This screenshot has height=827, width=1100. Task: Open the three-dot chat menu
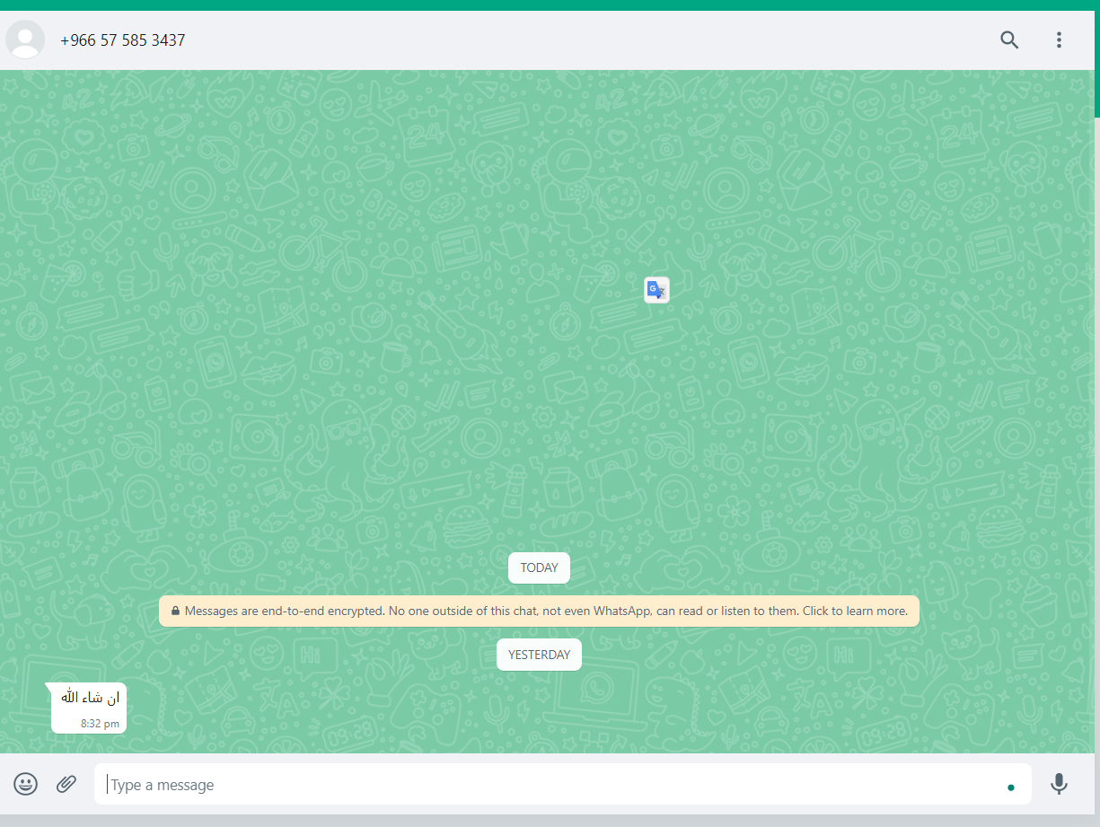[x=1059, y=40]
